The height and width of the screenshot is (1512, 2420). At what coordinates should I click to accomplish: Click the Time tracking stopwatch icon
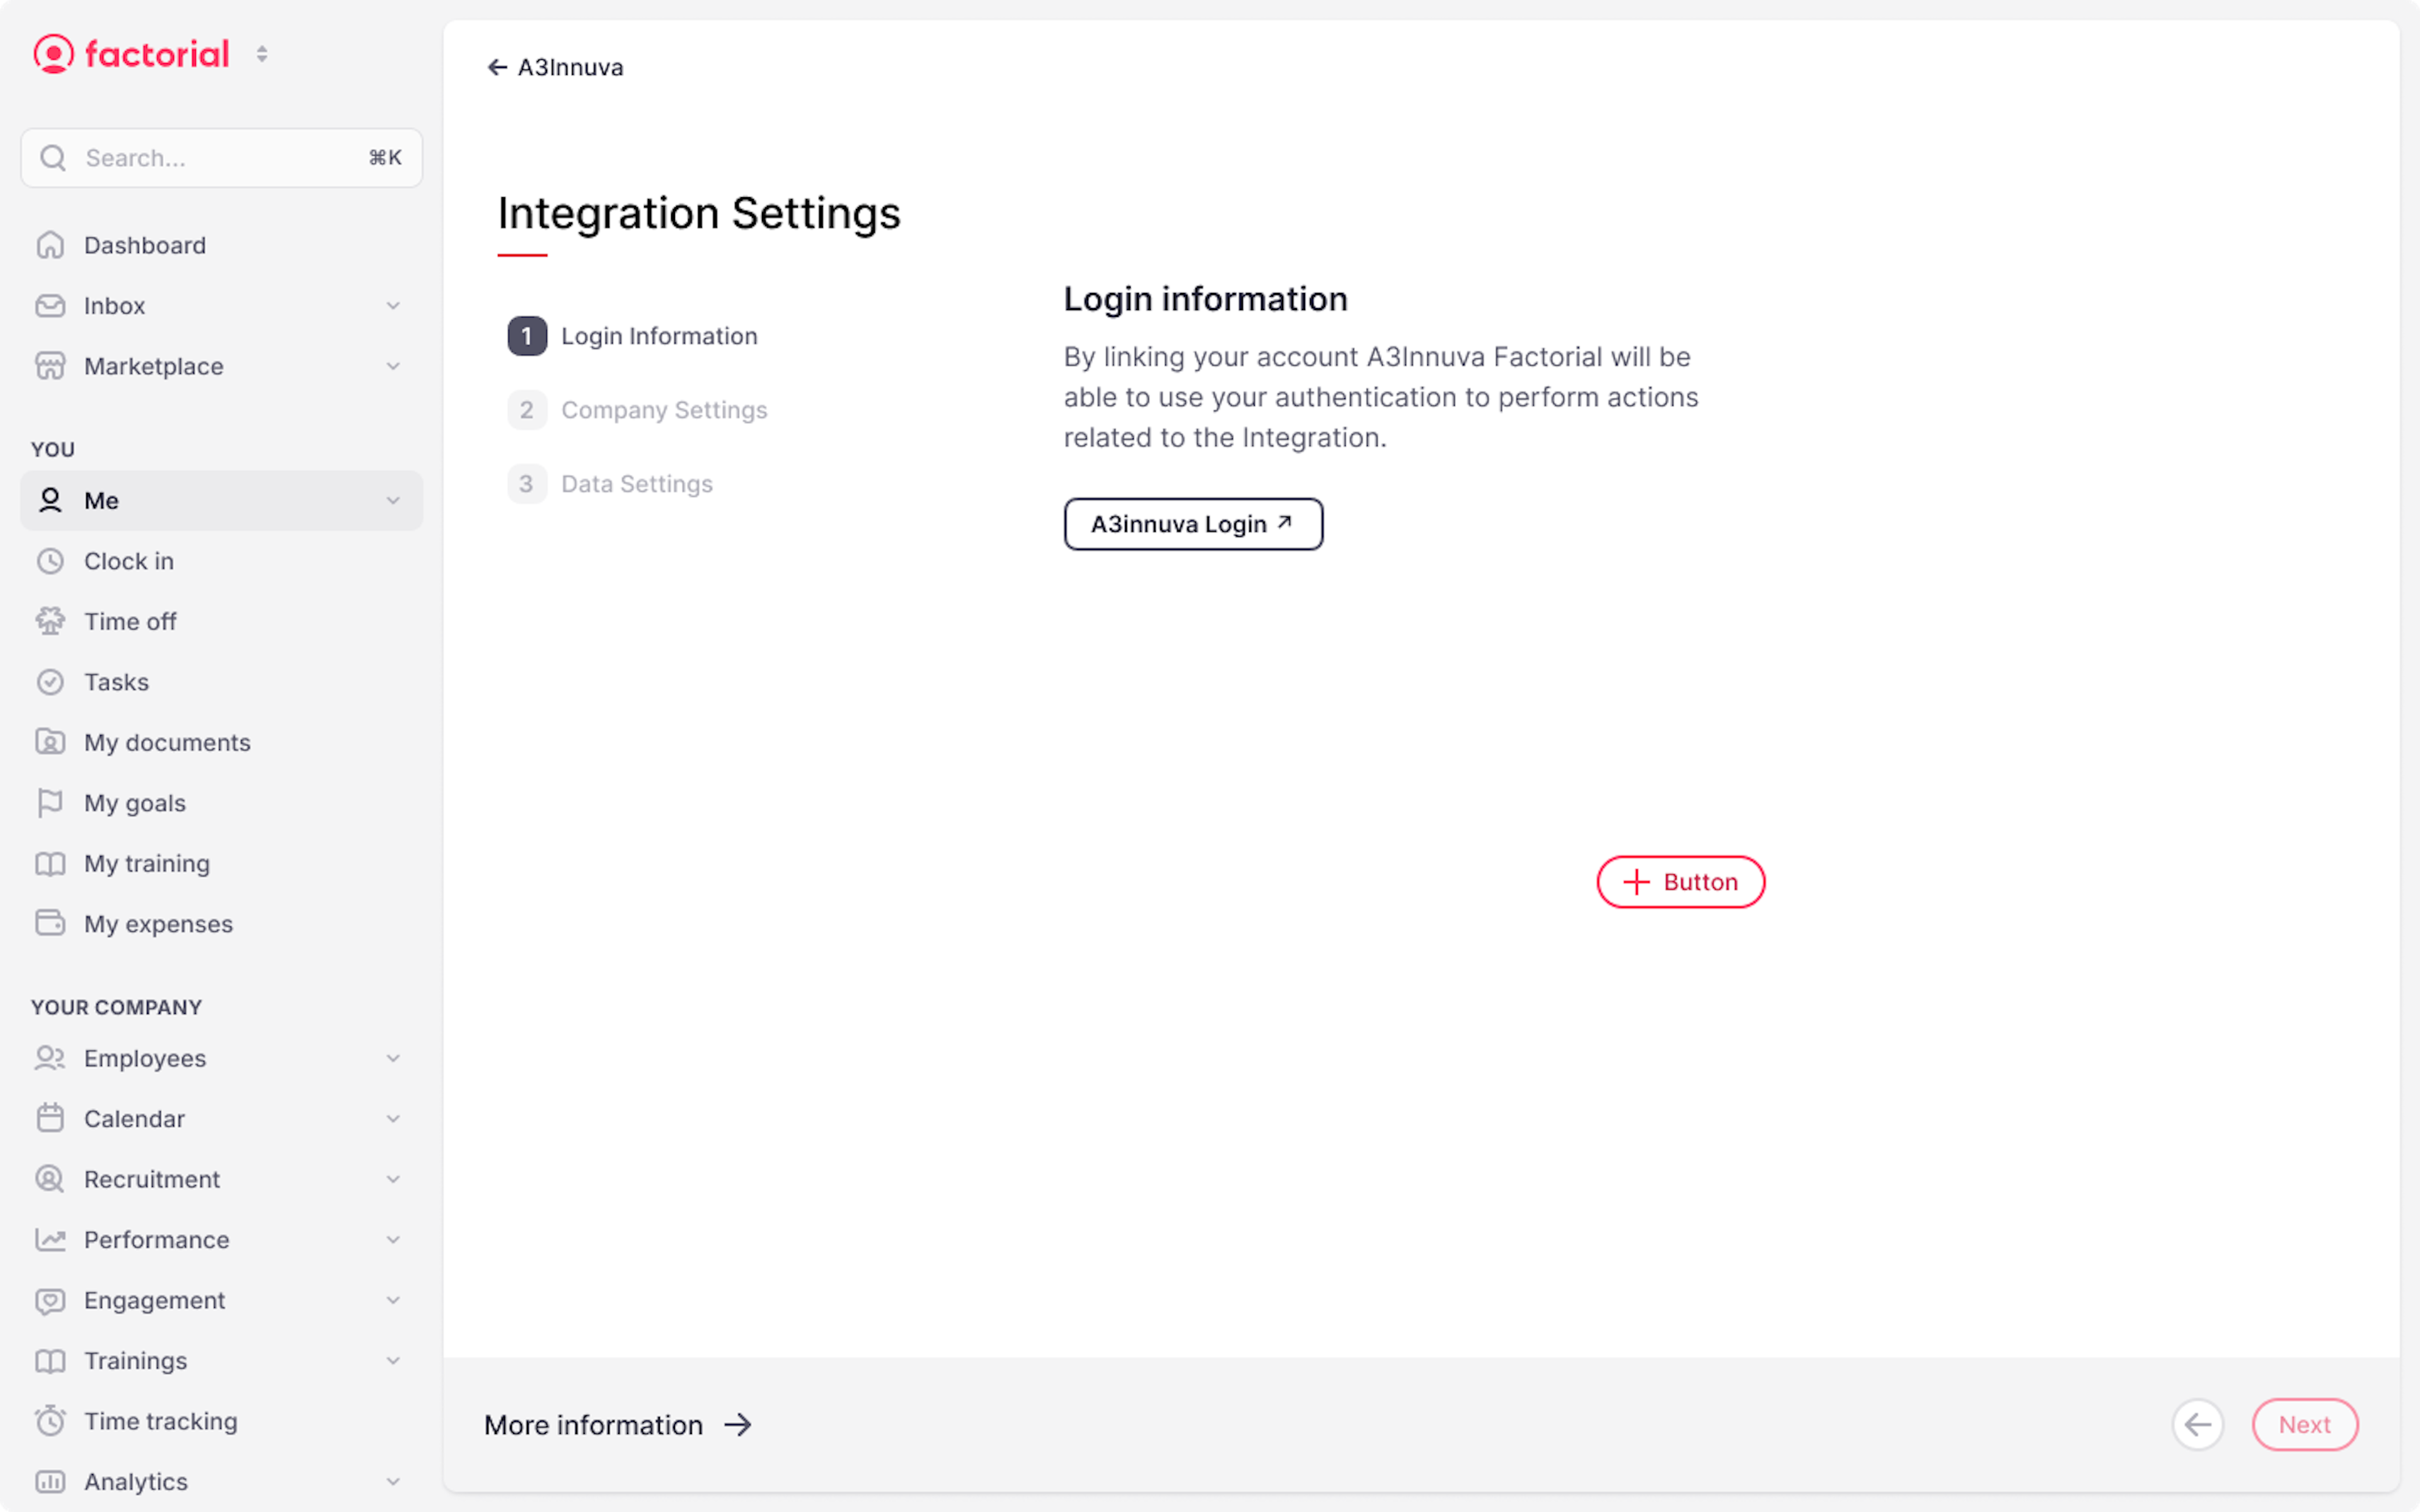[x=50, y=1421]
